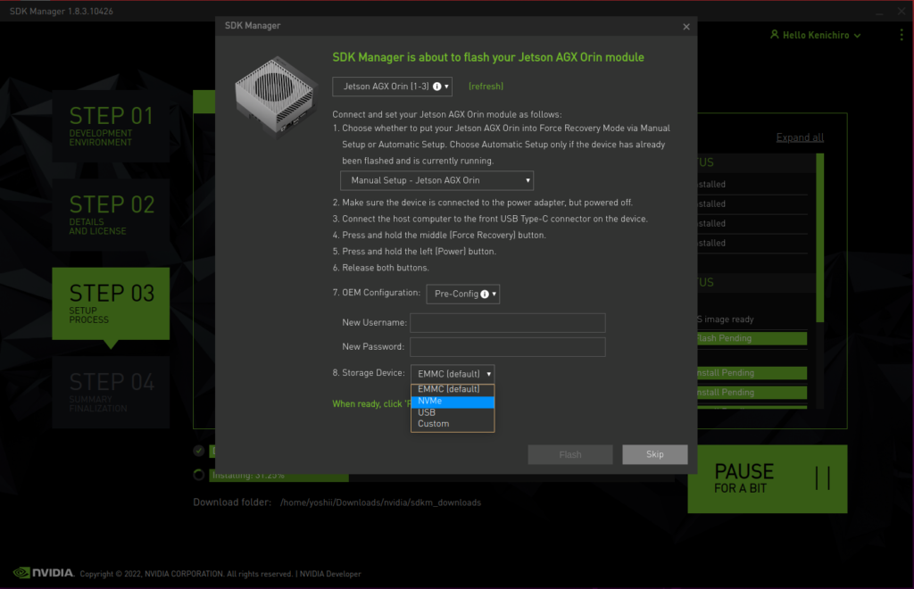
Task: Close the SDK Manager flash dialog
Action: 686,27
